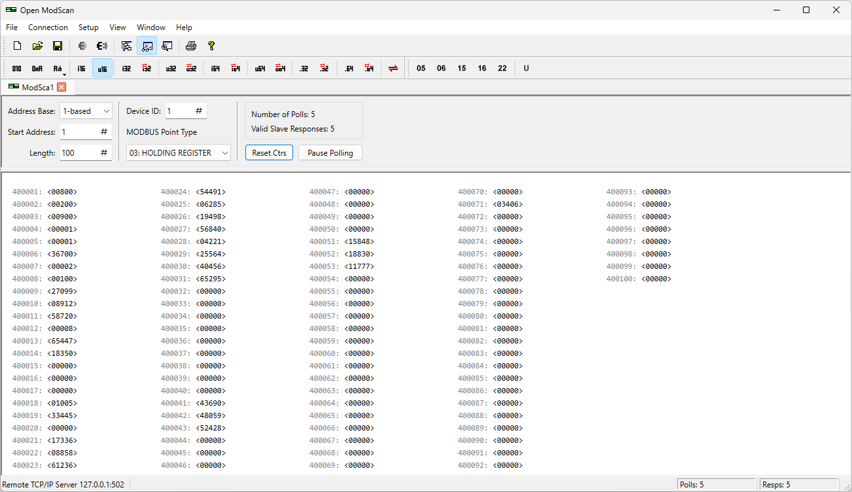Click the highlighted display view icon

(147, 46)
